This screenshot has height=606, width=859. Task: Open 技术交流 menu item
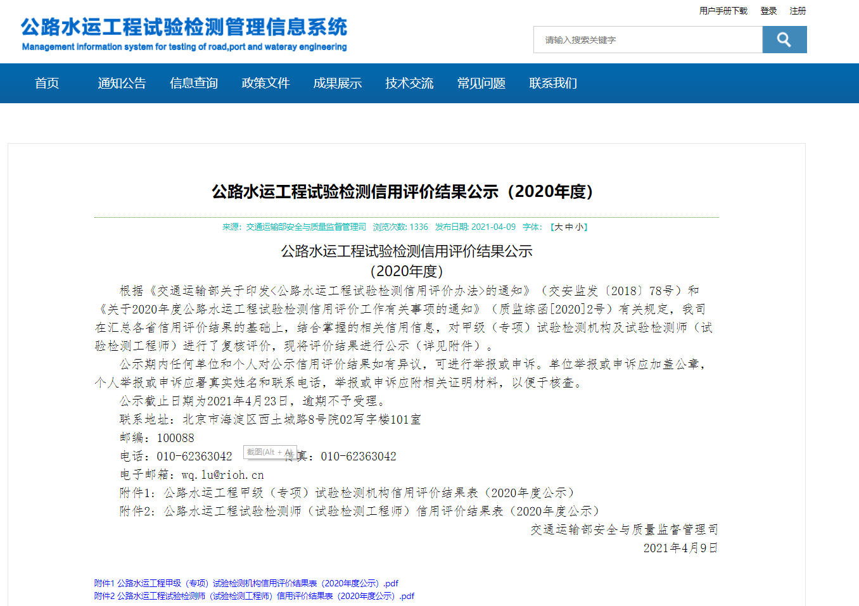pyautogui.click(x=409, y=83)
